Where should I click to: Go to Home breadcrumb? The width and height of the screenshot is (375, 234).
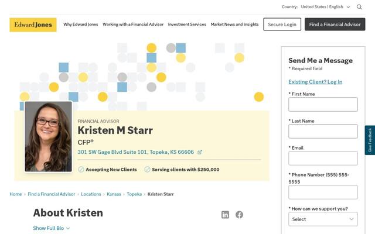[x=16, y=194]
